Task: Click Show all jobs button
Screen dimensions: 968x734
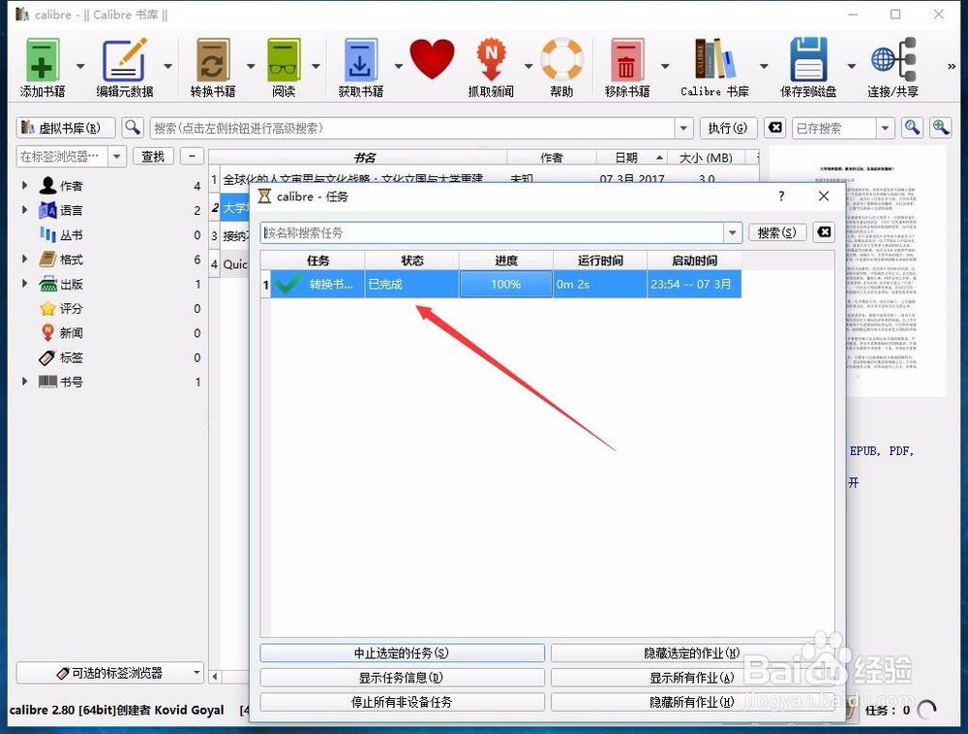Action: pos(692,677)
